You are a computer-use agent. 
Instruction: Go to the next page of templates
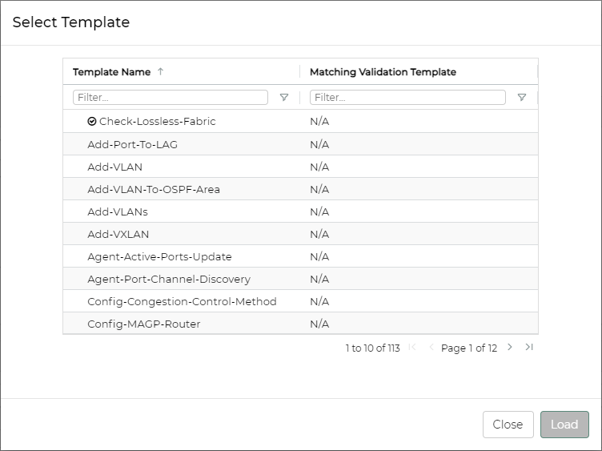(x=510, y=348)
